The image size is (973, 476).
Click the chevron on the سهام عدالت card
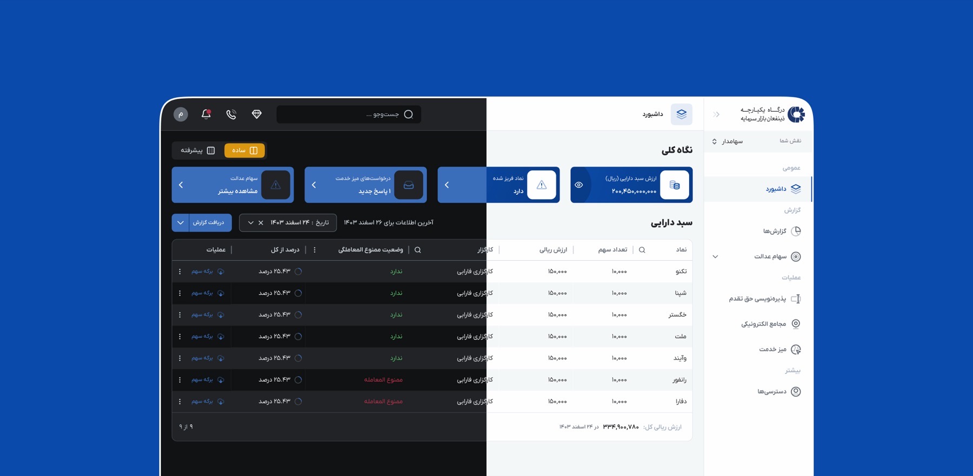point(181,185)
